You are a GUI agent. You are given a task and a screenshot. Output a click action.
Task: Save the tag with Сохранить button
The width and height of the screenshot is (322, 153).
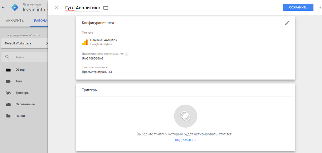coord(298,7)
